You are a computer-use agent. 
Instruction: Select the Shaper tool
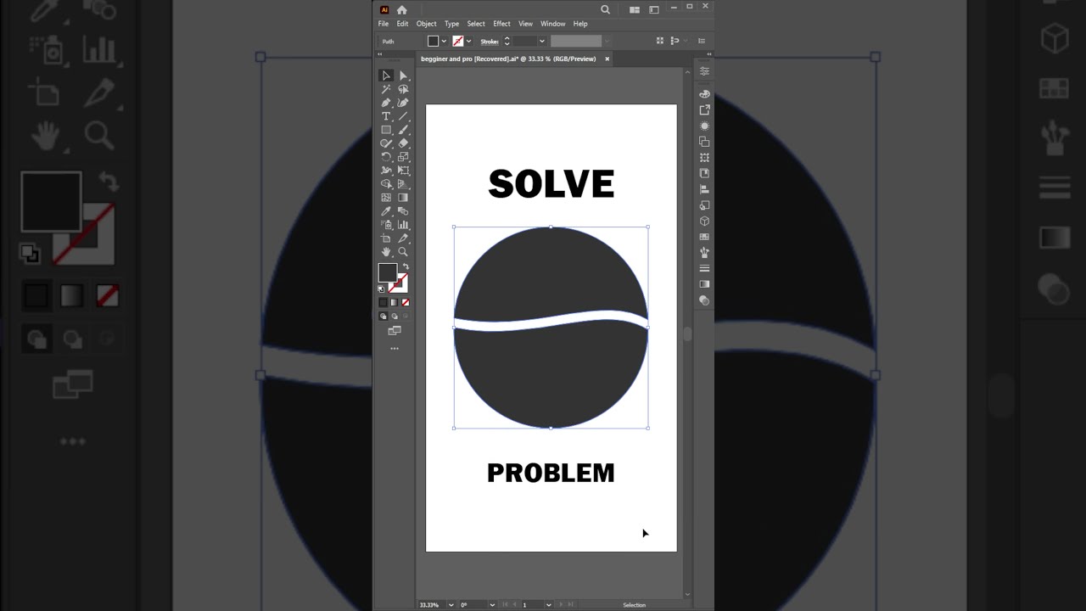pos(386,143)
